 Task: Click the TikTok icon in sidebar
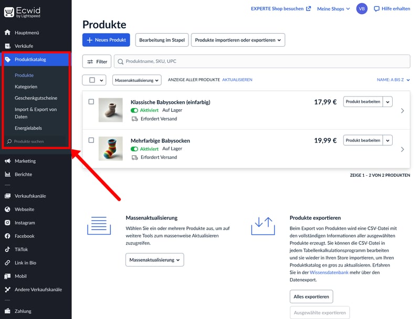(x=7, y=249)
